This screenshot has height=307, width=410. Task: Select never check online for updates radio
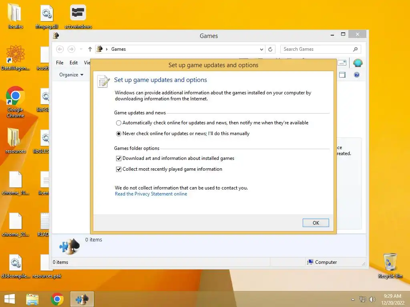[119, 134]
